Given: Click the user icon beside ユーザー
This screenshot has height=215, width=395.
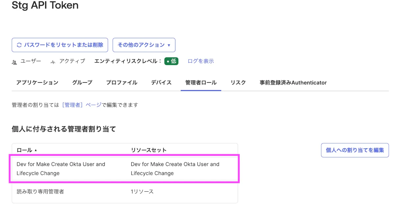Looking at the screenshot, I should click(x=14, y=62).
